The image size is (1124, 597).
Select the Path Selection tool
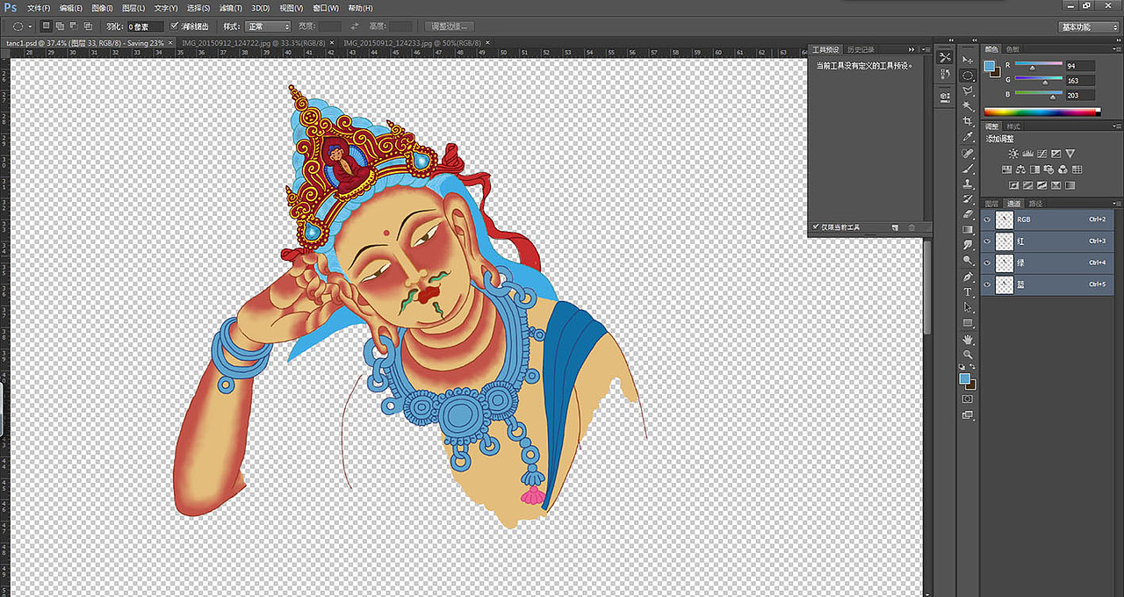click(968, 307)
